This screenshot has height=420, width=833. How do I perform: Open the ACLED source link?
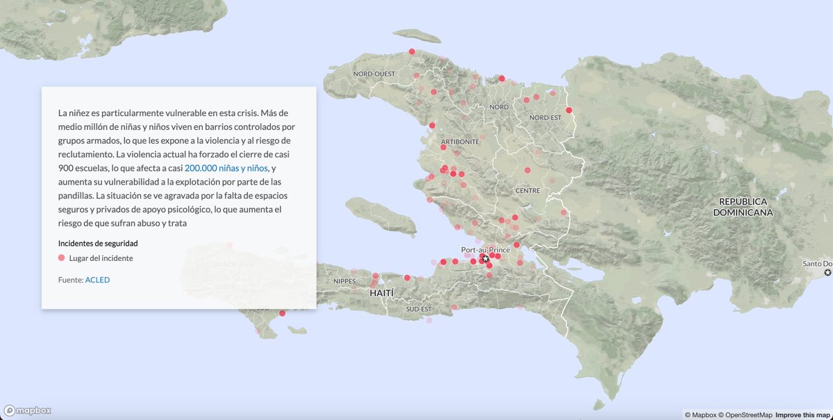point(97,280)
